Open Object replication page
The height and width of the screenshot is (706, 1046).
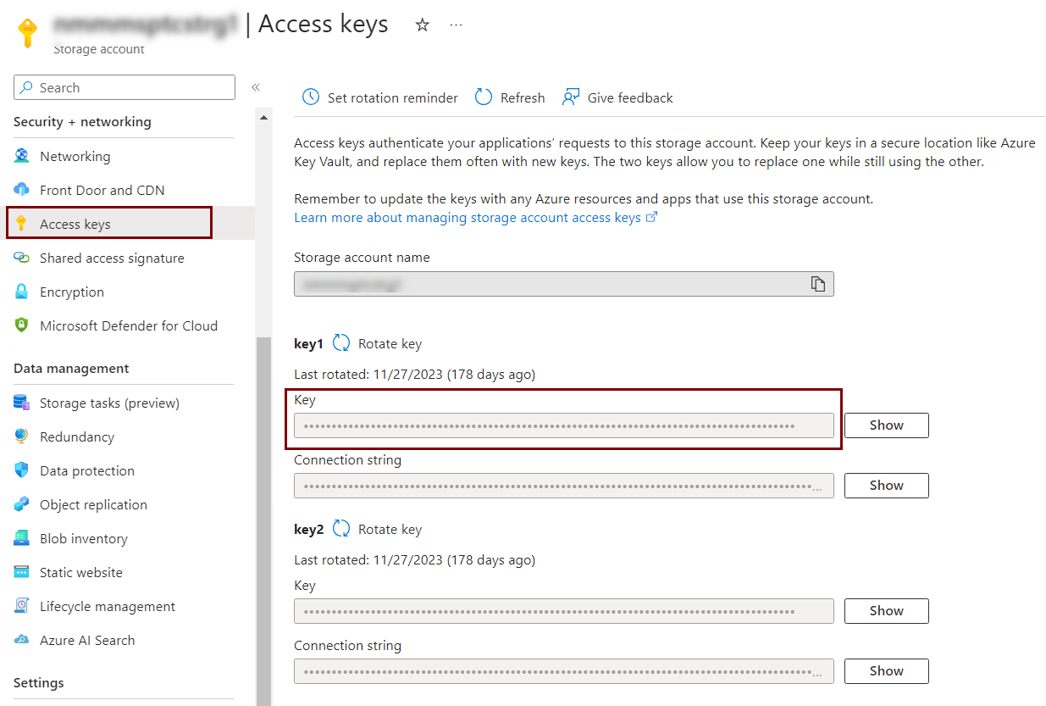(93, 505)
